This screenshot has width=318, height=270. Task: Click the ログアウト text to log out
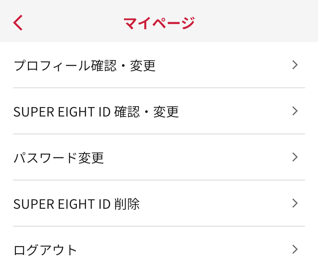tap(45, 250)
